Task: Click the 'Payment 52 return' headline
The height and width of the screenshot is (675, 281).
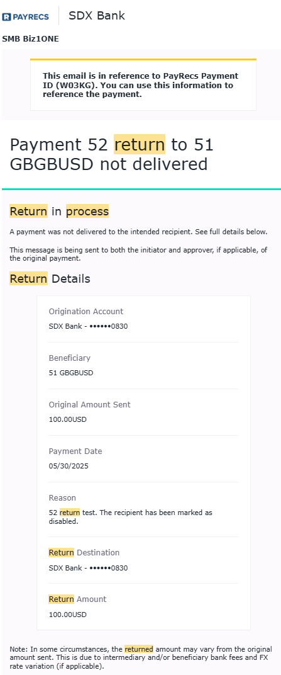Action: pos(112,154)
